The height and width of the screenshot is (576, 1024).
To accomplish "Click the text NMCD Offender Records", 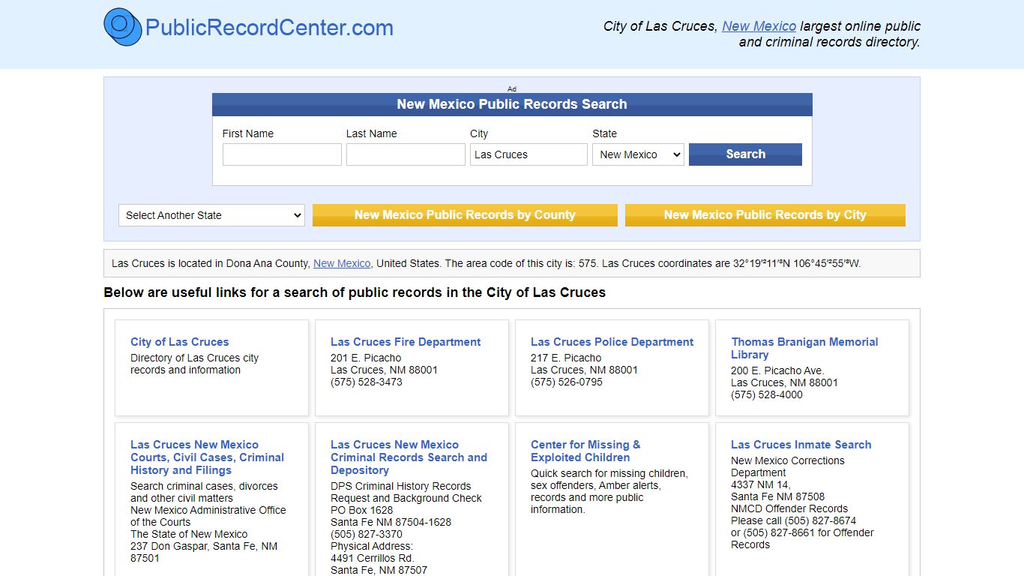I will pyautogui.click(x=789, y=508).
